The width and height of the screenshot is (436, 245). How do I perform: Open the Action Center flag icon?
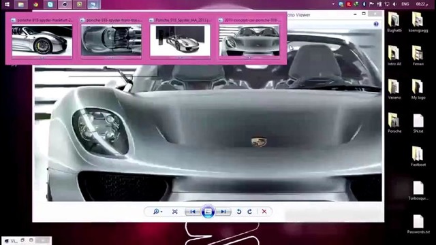pos(371,4)
